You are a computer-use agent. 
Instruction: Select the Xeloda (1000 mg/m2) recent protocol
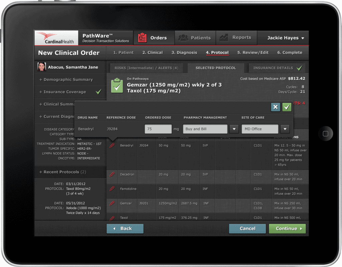pyautogui.click(x=83, y=208)
